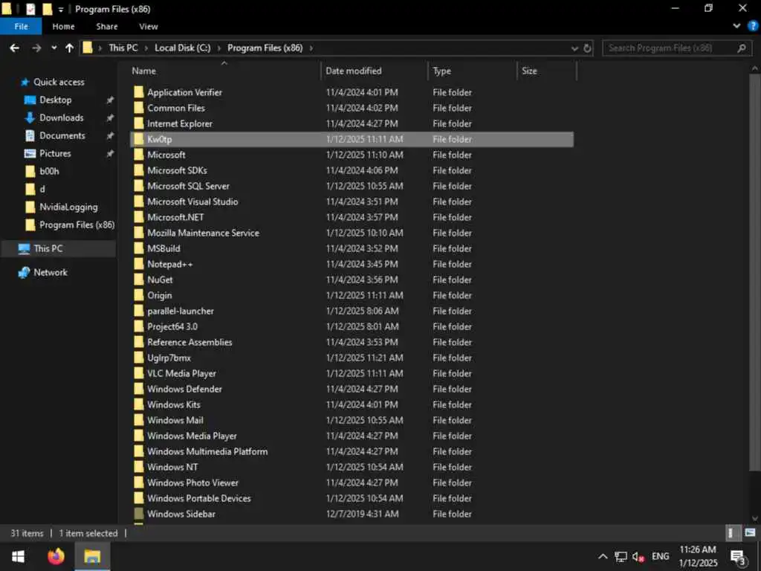
Task: Click the Microsoft SQL Server folder icon
Action: pyautogui.click(x=139, y=186)
